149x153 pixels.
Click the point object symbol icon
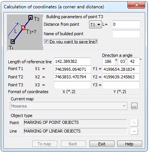(134, 123)
